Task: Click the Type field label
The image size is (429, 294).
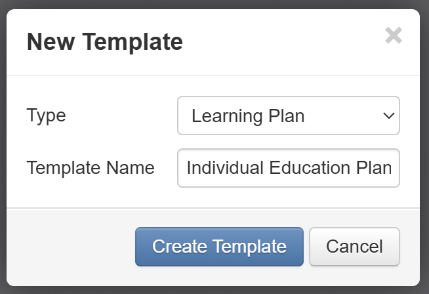Action: pyautogui.click(x=47, y=116)
